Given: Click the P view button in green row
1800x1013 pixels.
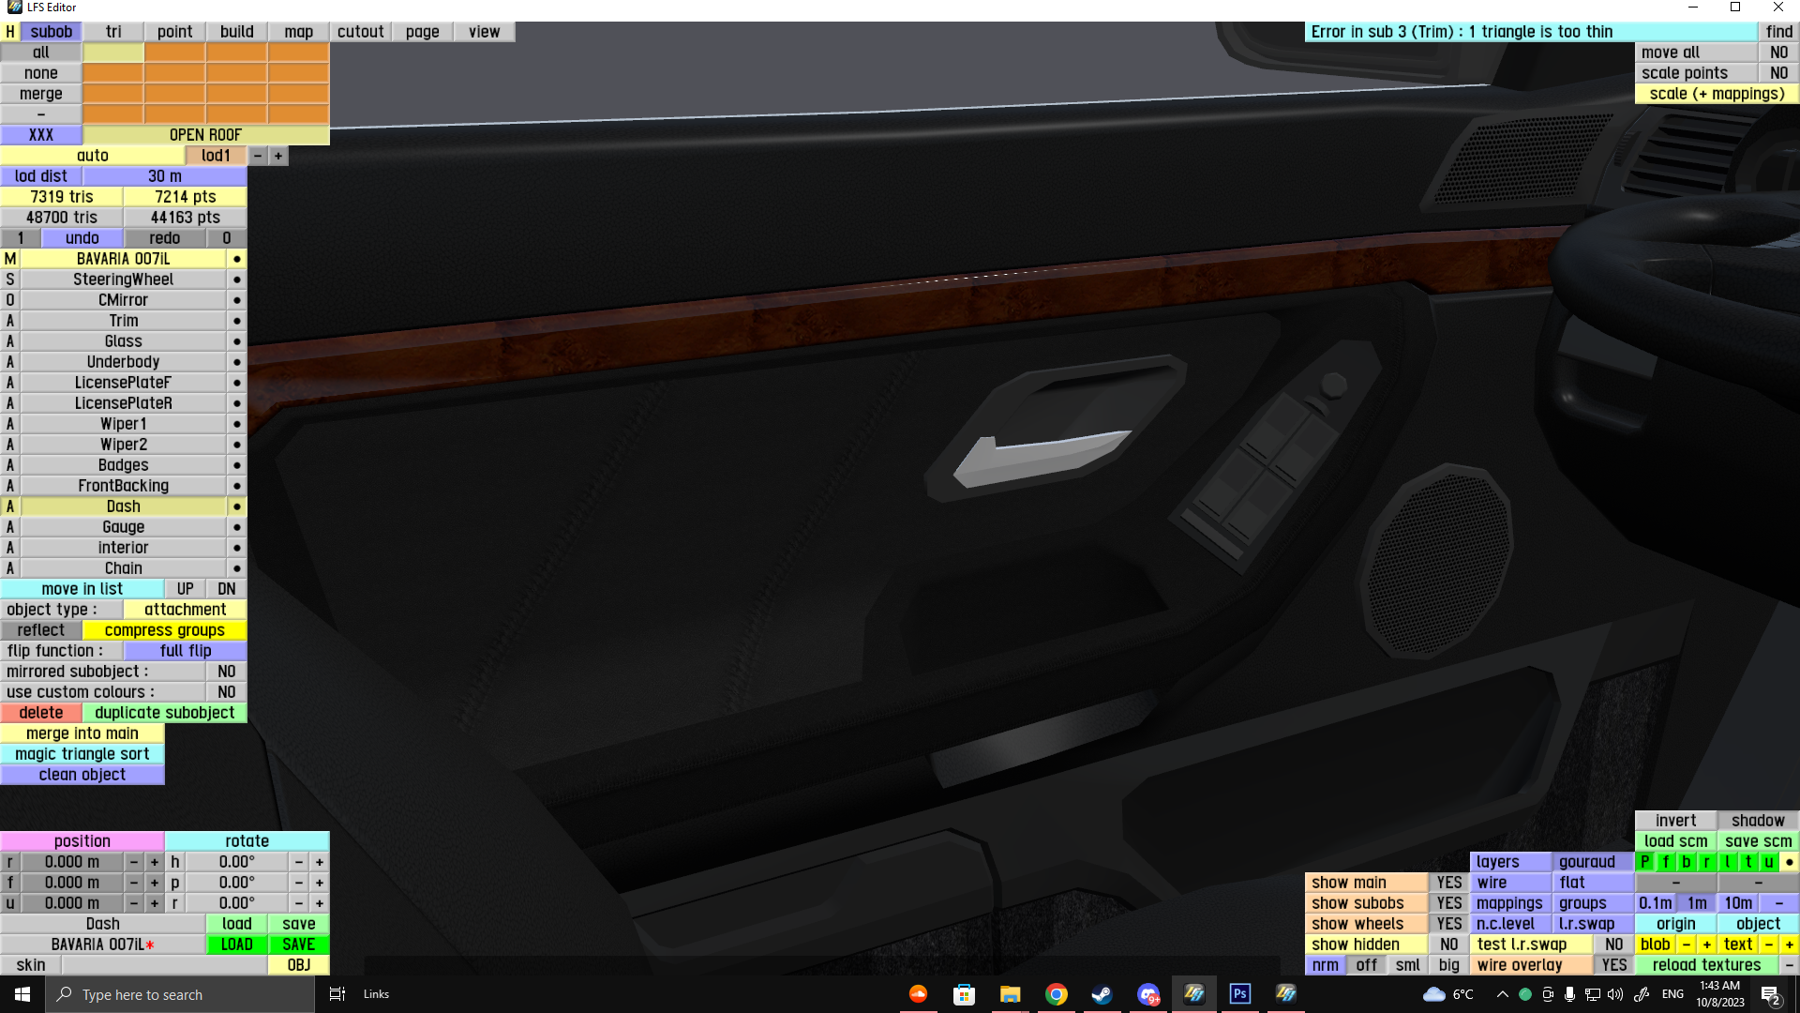Looking at the screenshot, I should tap(1644, 862).
